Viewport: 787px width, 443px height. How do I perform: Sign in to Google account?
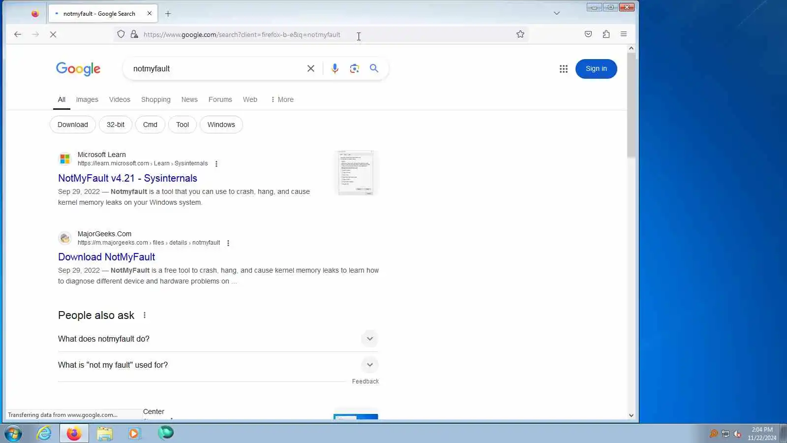coord(596,69)
